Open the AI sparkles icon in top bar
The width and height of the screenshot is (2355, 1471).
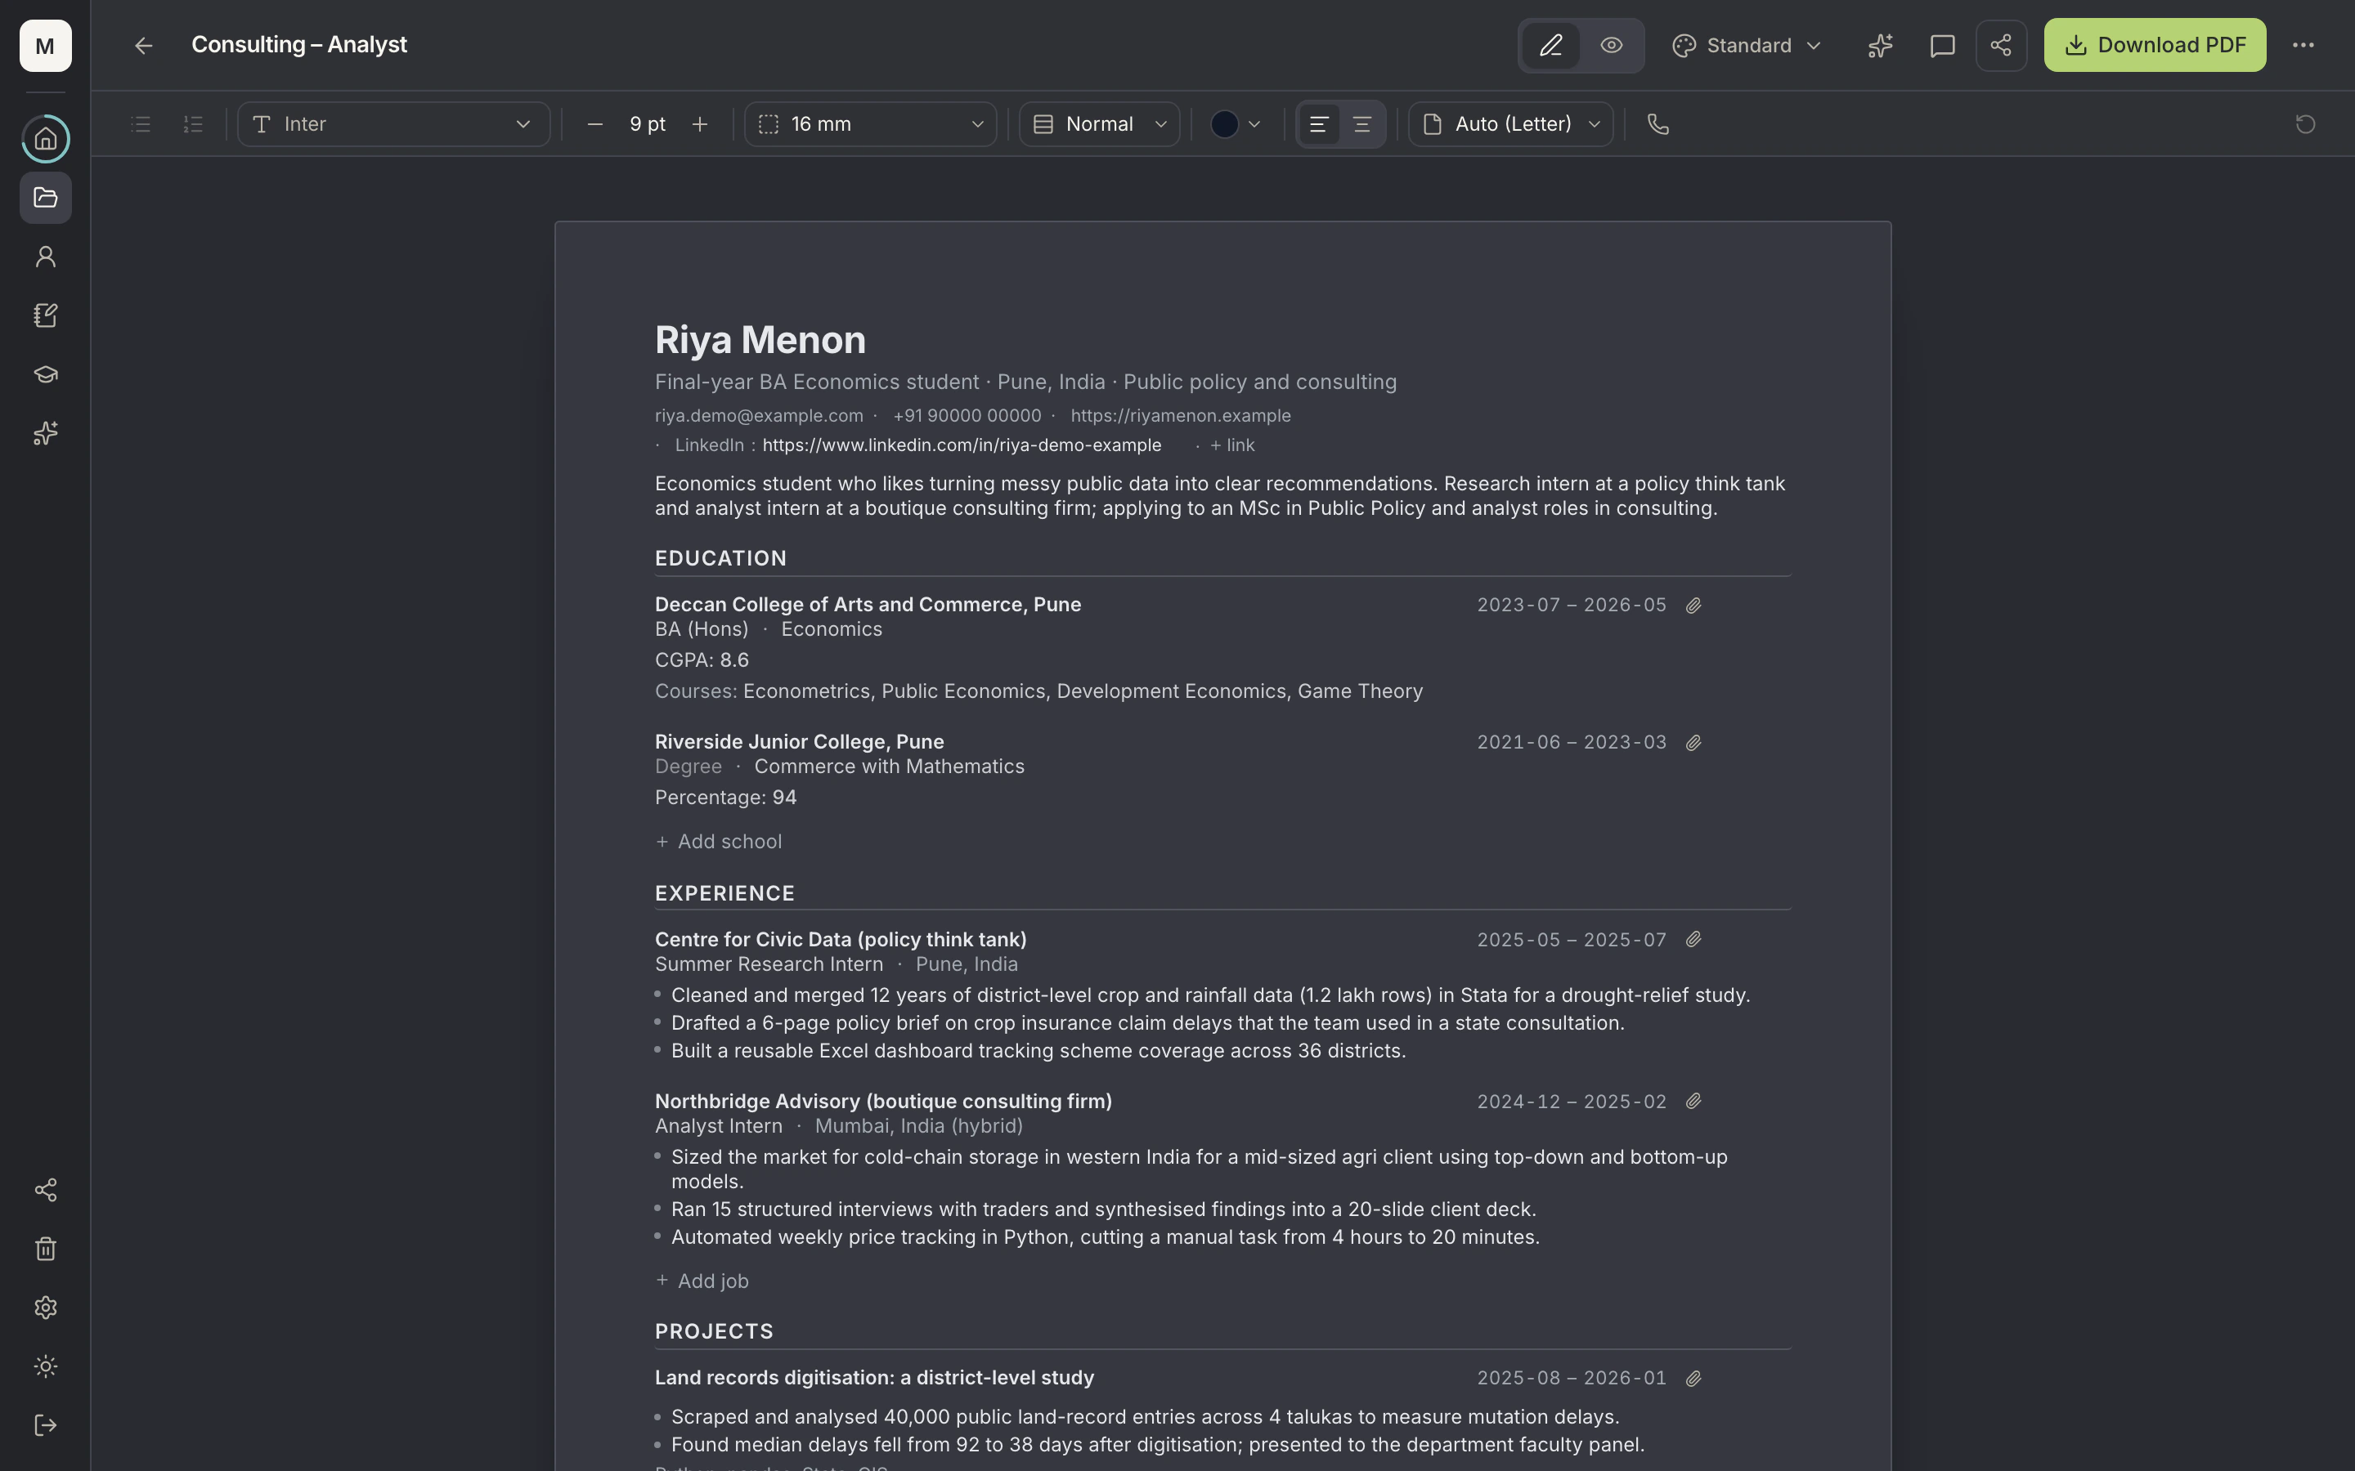(1880, 46)
